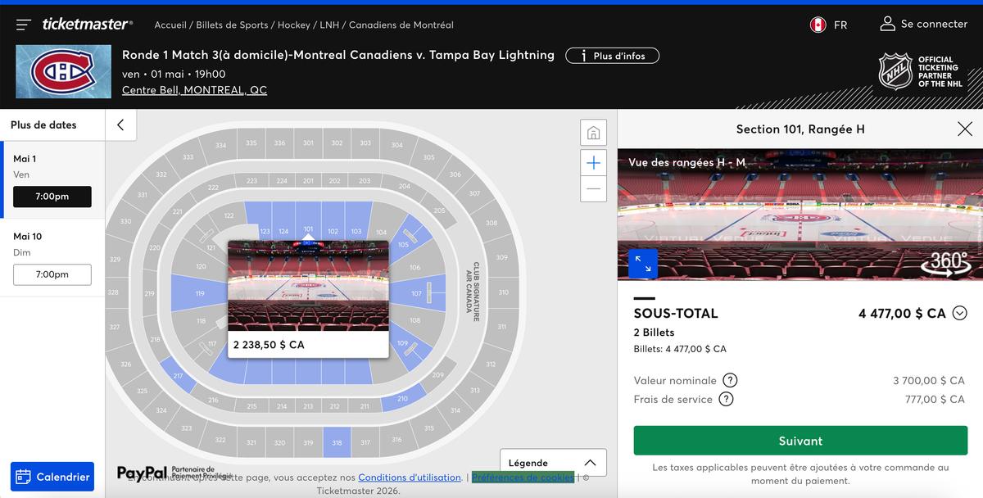983x498 pixels.
Task: Expand the seat view to fullscreen
Action: click(x=643, y=264)
